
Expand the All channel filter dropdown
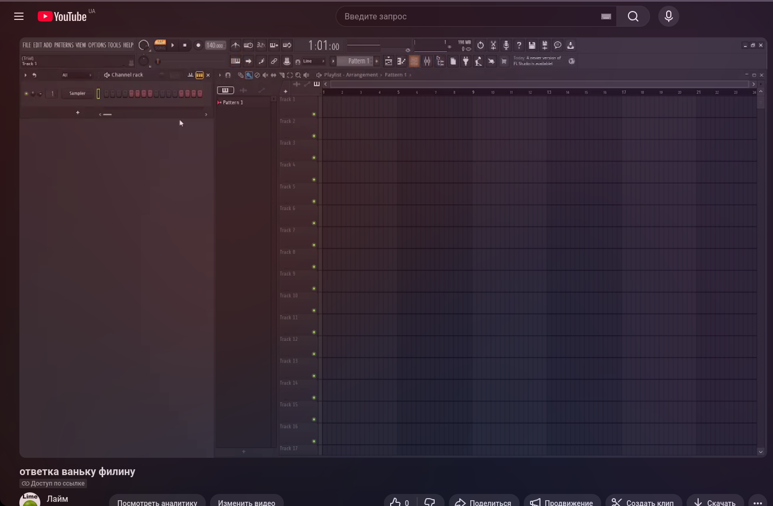coord(76,75)
